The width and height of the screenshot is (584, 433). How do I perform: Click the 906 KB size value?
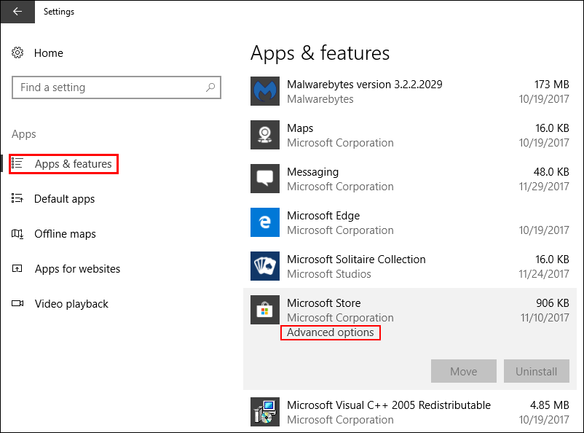pyautogui.click(x=553, y=303)
